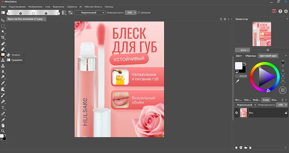
Task: Select the Brush tool
Action: coord(3,44)
